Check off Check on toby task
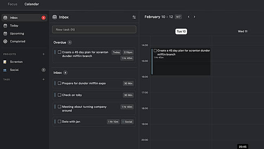The image size is (264, 149). click(59, 95)
